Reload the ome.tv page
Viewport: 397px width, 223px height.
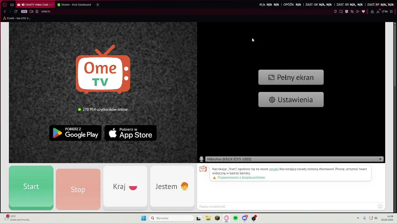pos(16,11)
